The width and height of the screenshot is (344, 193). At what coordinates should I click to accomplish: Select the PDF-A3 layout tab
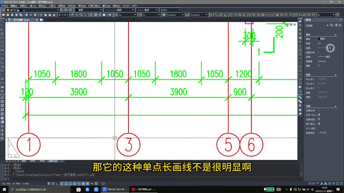[x=53, y=161]
